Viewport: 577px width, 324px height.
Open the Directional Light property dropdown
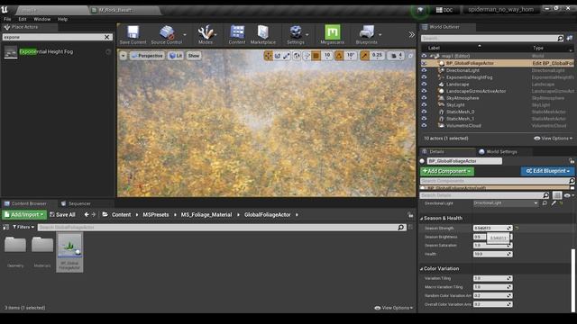506,203
